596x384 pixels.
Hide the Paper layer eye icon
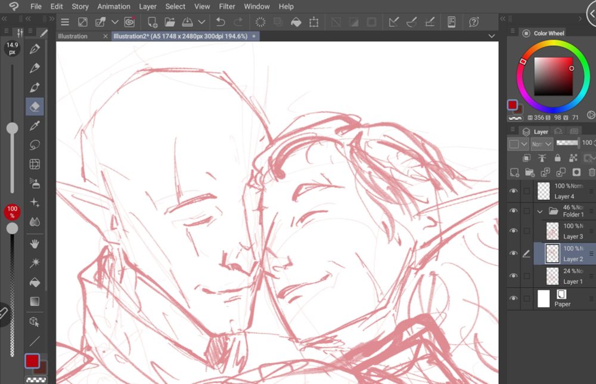[x=514, y=298]
